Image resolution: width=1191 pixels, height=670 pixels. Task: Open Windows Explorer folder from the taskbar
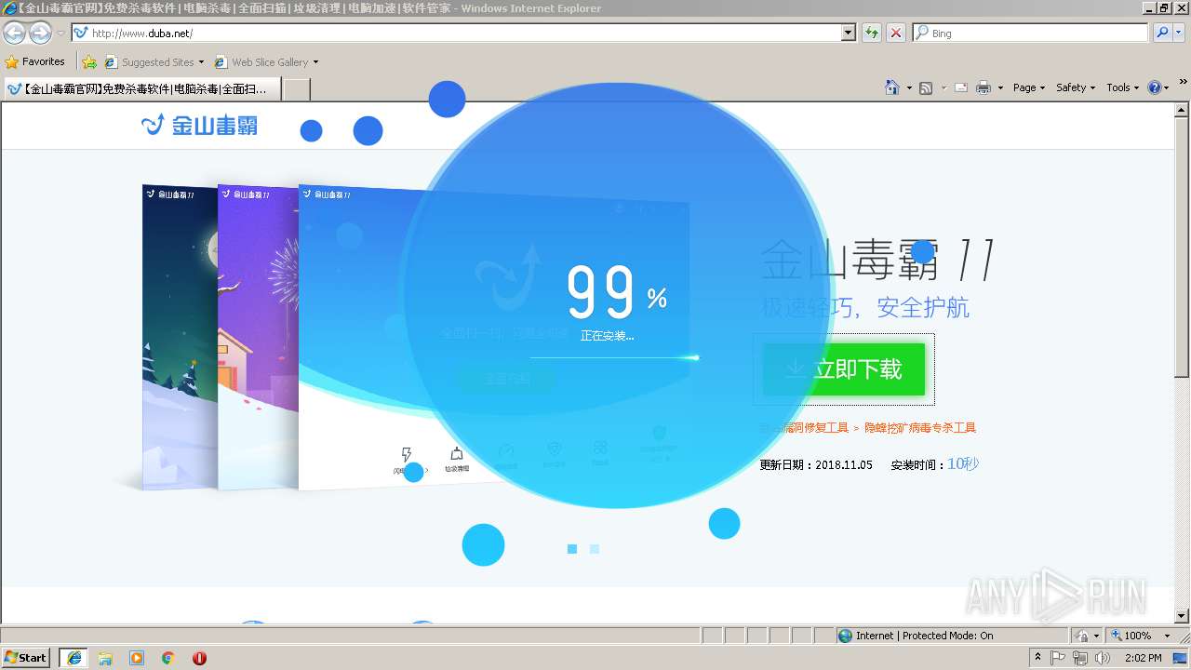[105, 658]
